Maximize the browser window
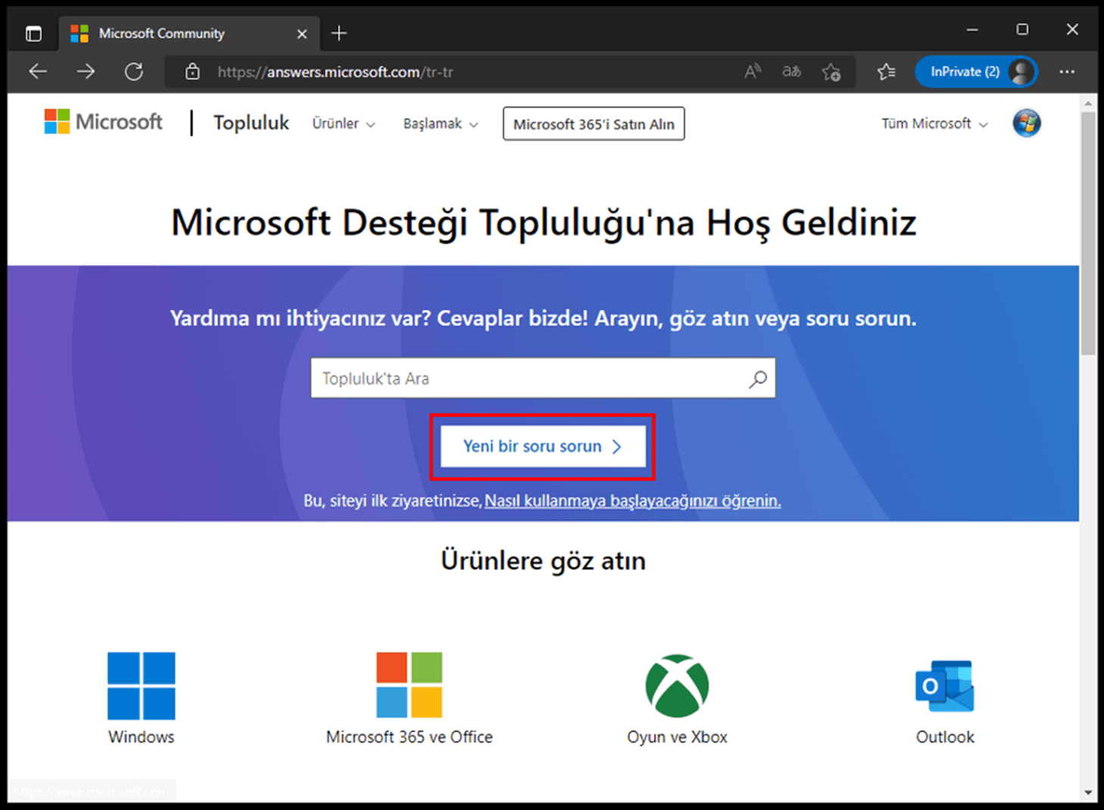The width and height of the screenshot is (1104, 810). point(1022,30)
